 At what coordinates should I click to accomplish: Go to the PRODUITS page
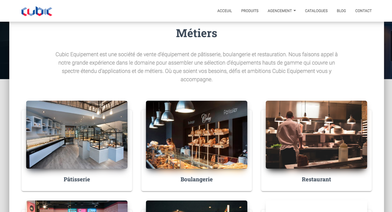pos(250,11)
